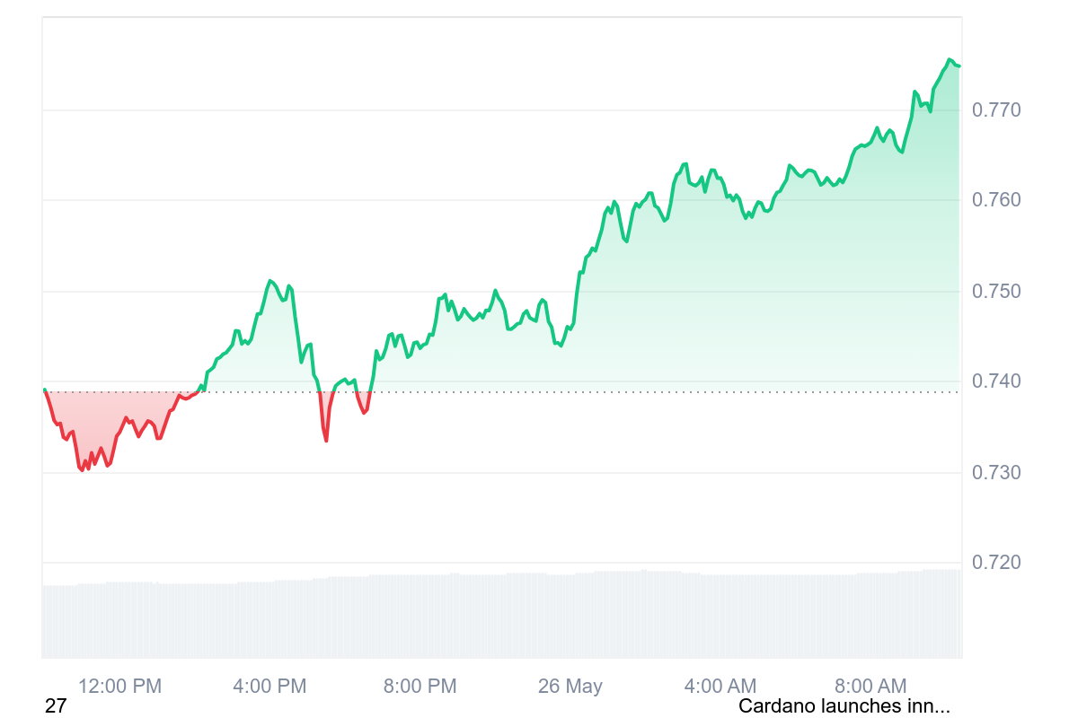
Task: Click the 12:00 PM time label
Action: (x=119, y=687)
